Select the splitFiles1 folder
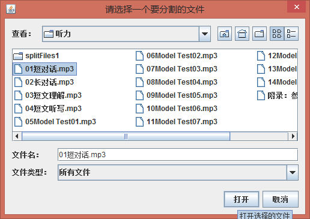 (36, 56)
